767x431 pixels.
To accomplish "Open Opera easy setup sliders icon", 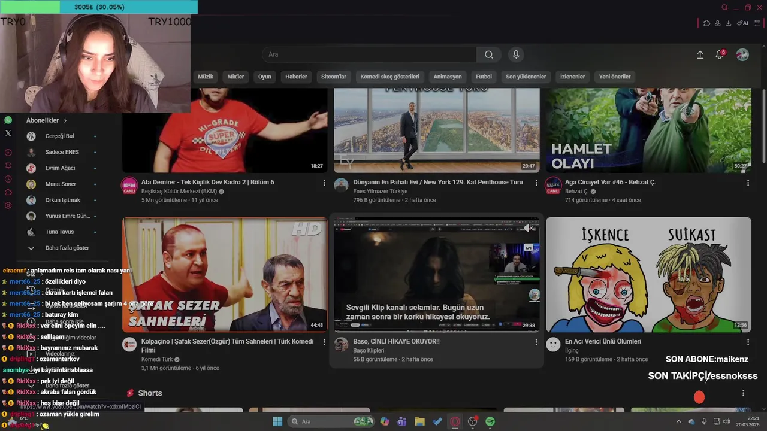I will pos(757,23).
